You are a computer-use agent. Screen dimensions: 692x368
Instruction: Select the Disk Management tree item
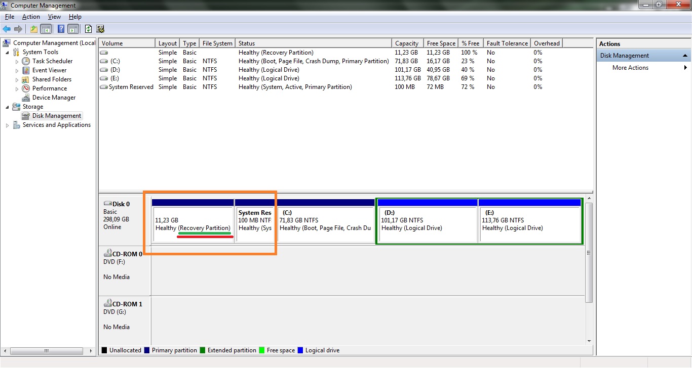(x=57, y=116)
